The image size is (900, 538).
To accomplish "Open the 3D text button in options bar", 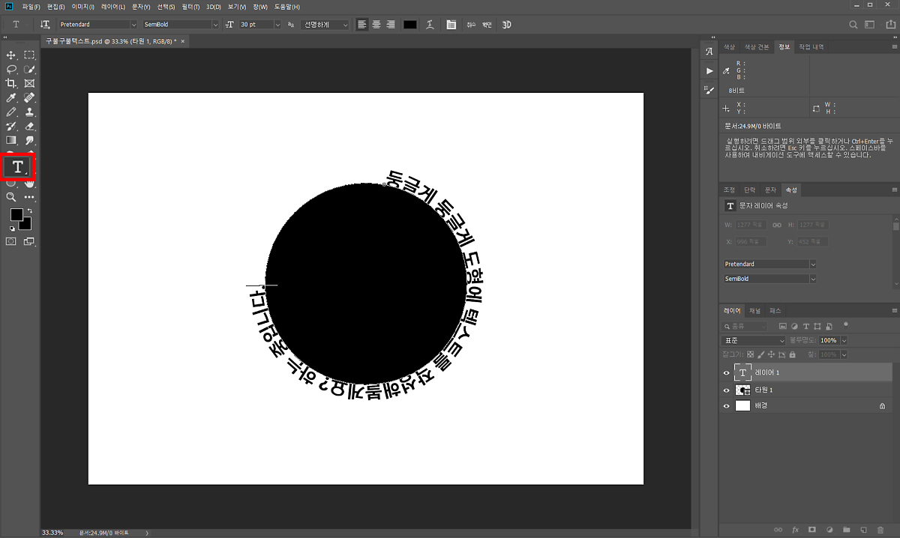I will tap(506, 25).
